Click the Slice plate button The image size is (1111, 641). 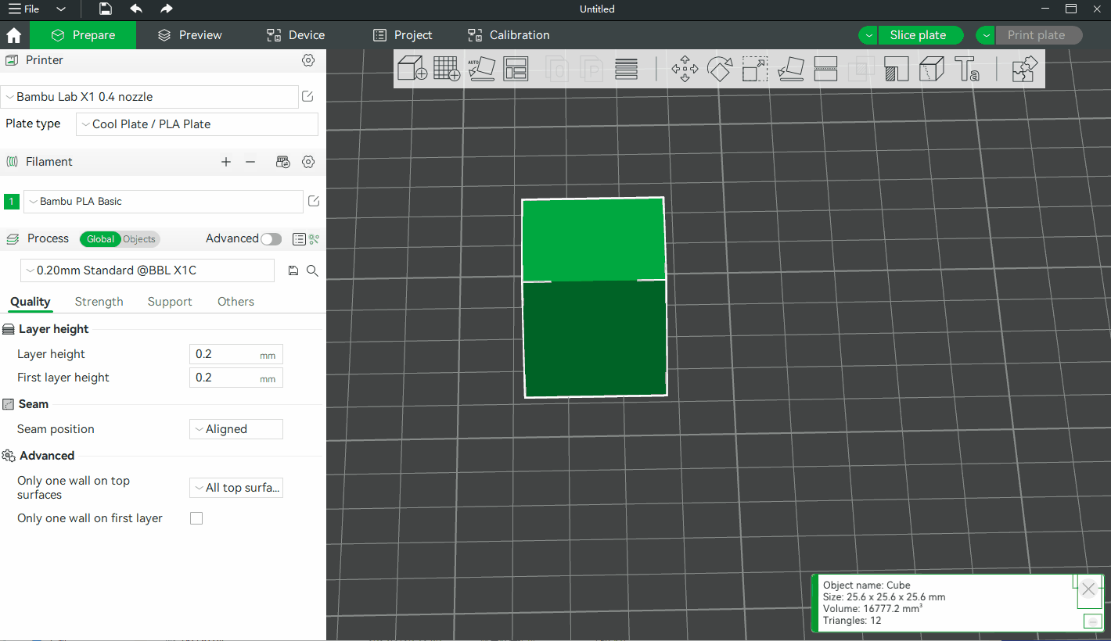(917, 35)
